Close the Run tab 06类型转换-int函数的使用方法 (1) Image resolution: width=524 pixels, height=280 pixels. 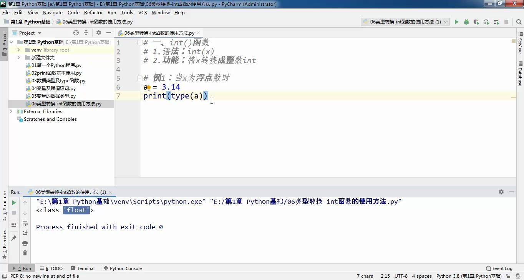pos(110,192)
